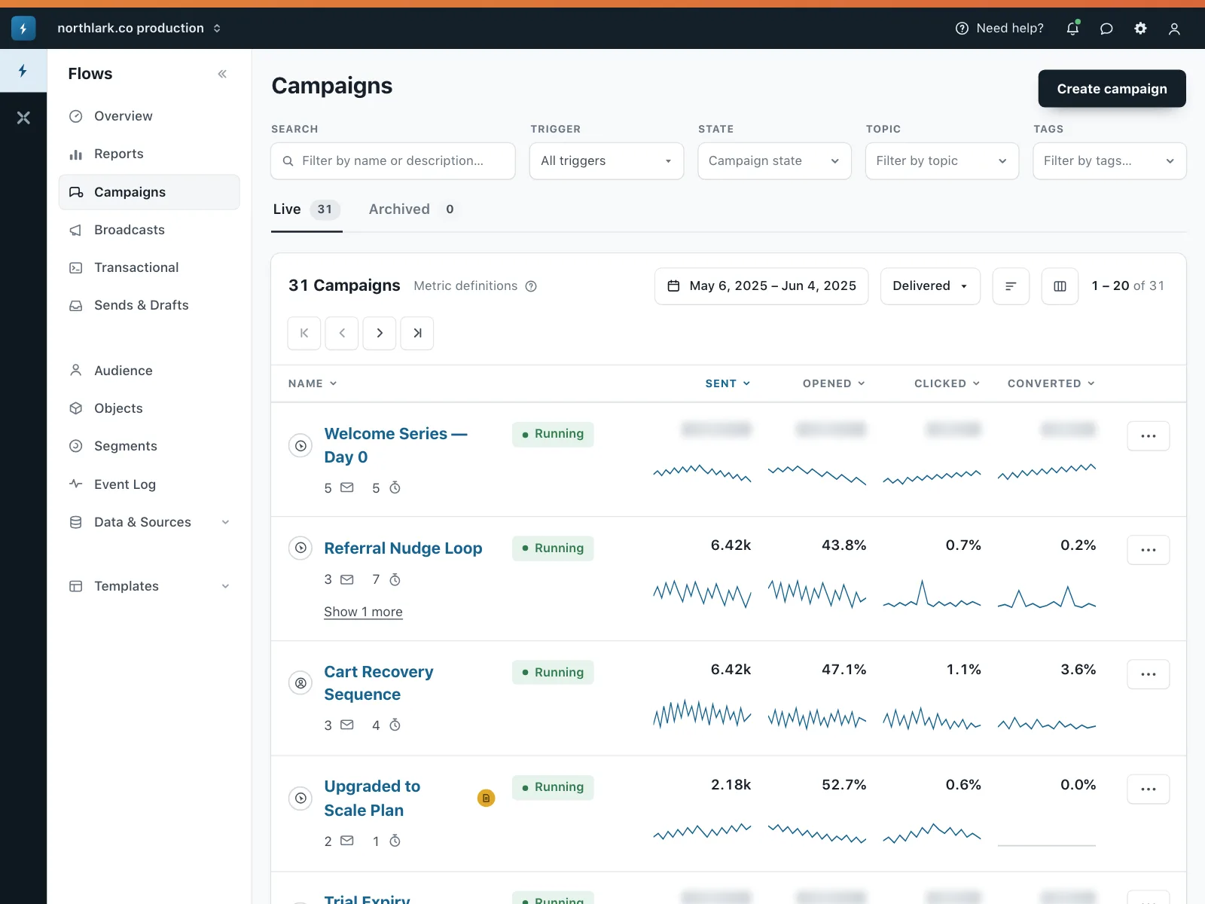Click Metric definitions link
This screenshot has height=904, width=1205.
point(465,286)
